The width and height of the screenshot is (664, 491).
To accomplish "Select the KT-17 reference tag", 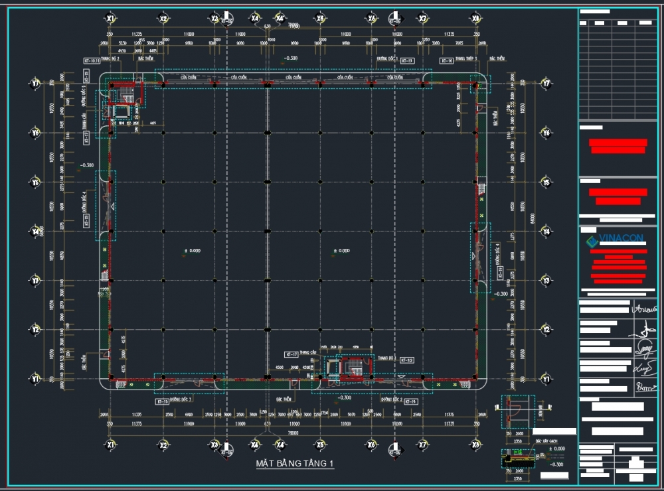I will click(290, 354).
